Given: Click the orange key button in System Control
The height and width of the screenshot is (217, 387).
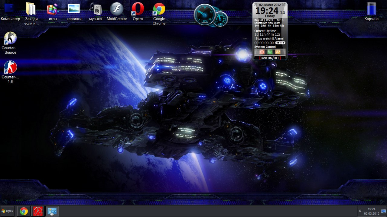Looking at the screenshot, I should 278,52.
